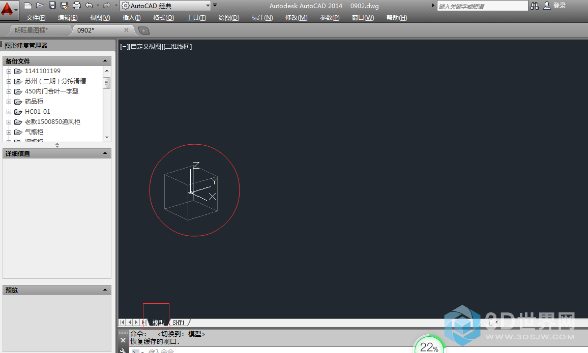Click the command line wrench customize icon
588x353 pixels.
click(x=123, y=351)
